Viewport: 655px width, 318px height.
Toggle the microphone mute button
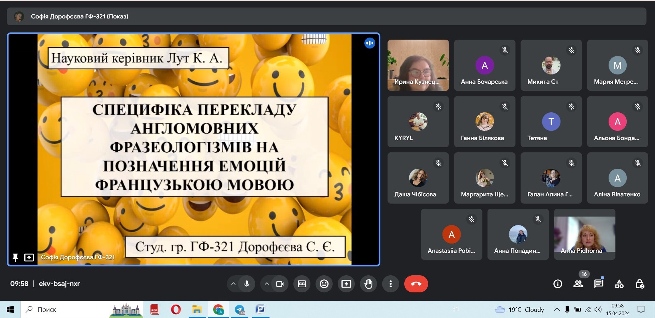point(247,284)
